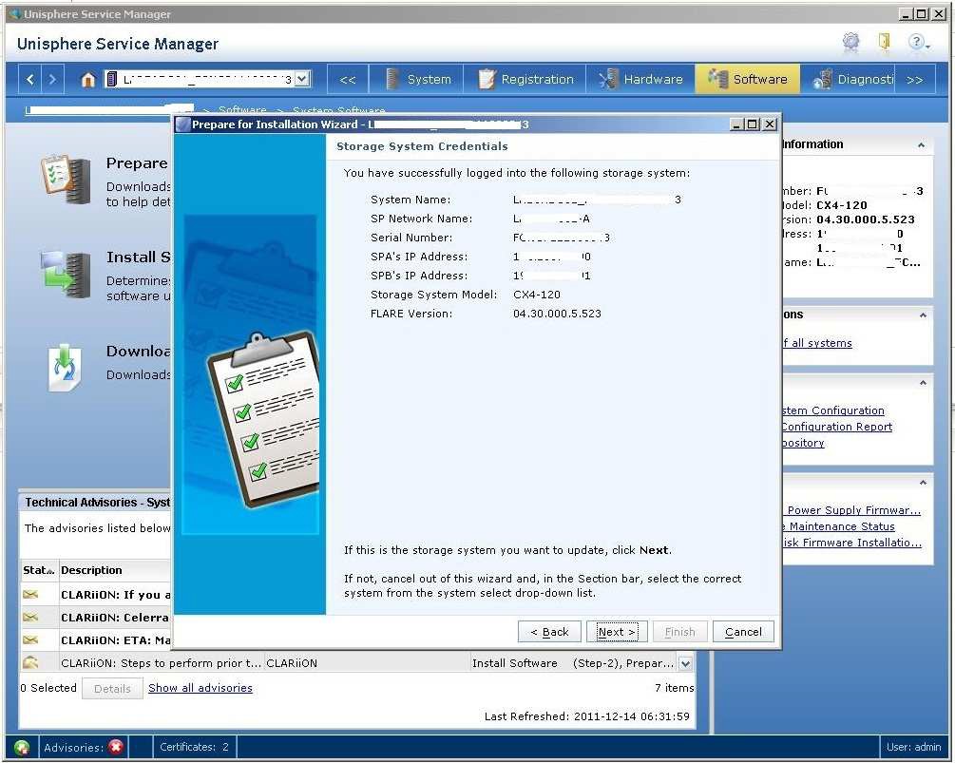Click envelope icon for 'CLARiiON: ETA' advisory
955x763 pixels.
[x=30, y=639]
